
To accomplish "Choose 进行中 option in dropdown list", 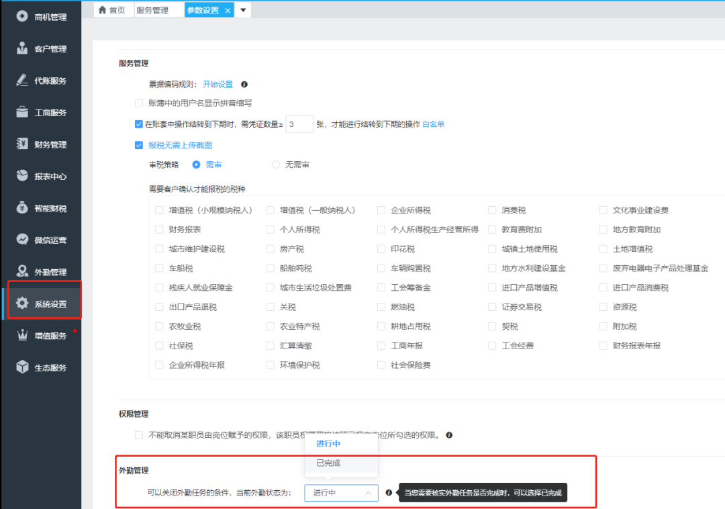I will (341, 444).
